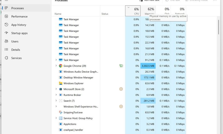Image resolution: width=223 pixels, height=134 pixels.
Task: Click suspended icon on Windows Shell Experience row
Action: [121, 106]
